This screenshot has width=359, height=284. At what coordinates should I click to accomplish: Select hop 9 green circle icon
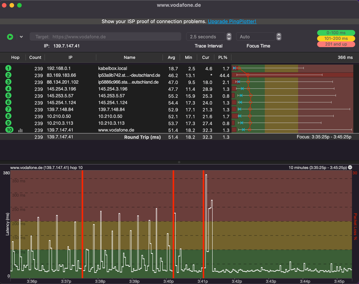tap(8, 123)
